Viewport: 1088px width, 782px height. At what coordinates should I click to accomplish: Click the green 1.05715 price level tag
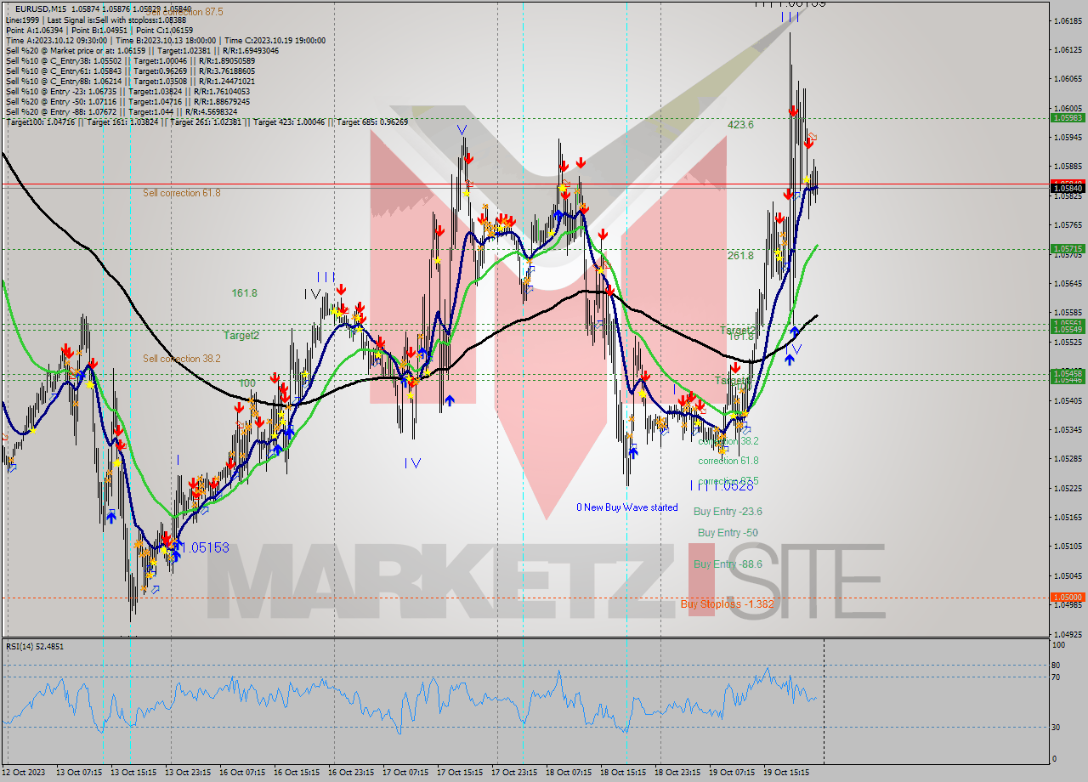[x=1068, y=249]
